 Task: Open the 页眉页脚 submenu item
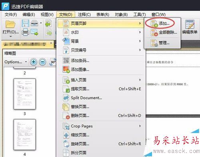tap(100, 23)
